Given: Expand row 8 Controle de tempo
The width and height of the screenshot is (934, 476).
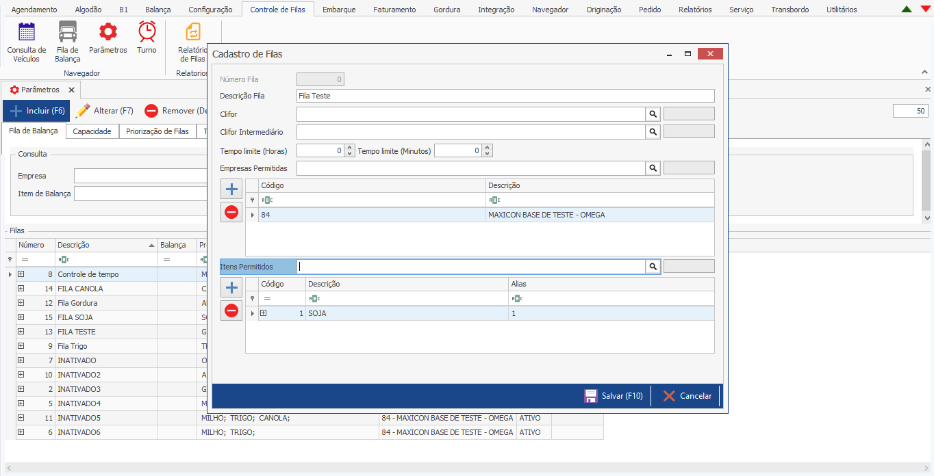Looking at the screenshot, I should (x=21, y=274).
